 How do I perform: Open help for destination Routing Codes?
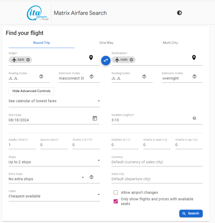(144, 76)
